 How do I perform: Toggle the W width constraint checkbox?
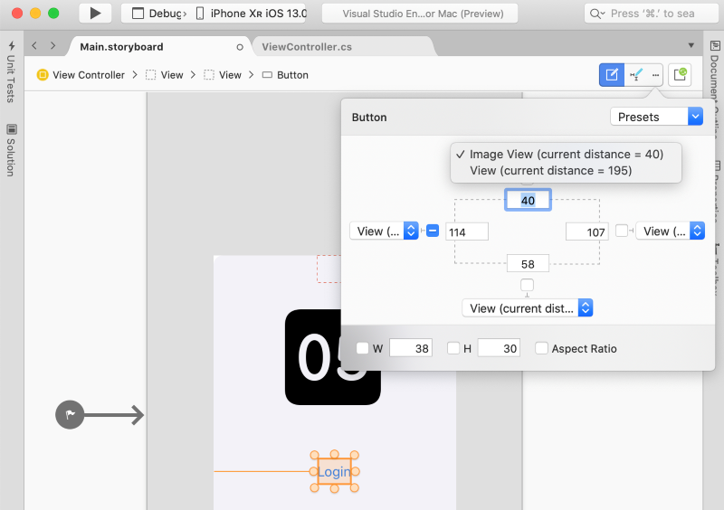click(x=362, y=348)
